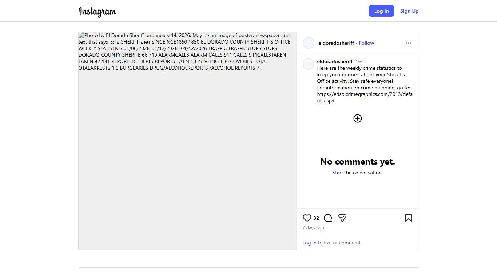Image resolution: width=497 pixels, height=279 pixels.
Task: Click the "1w" caption time label
Action: [359, 61]
